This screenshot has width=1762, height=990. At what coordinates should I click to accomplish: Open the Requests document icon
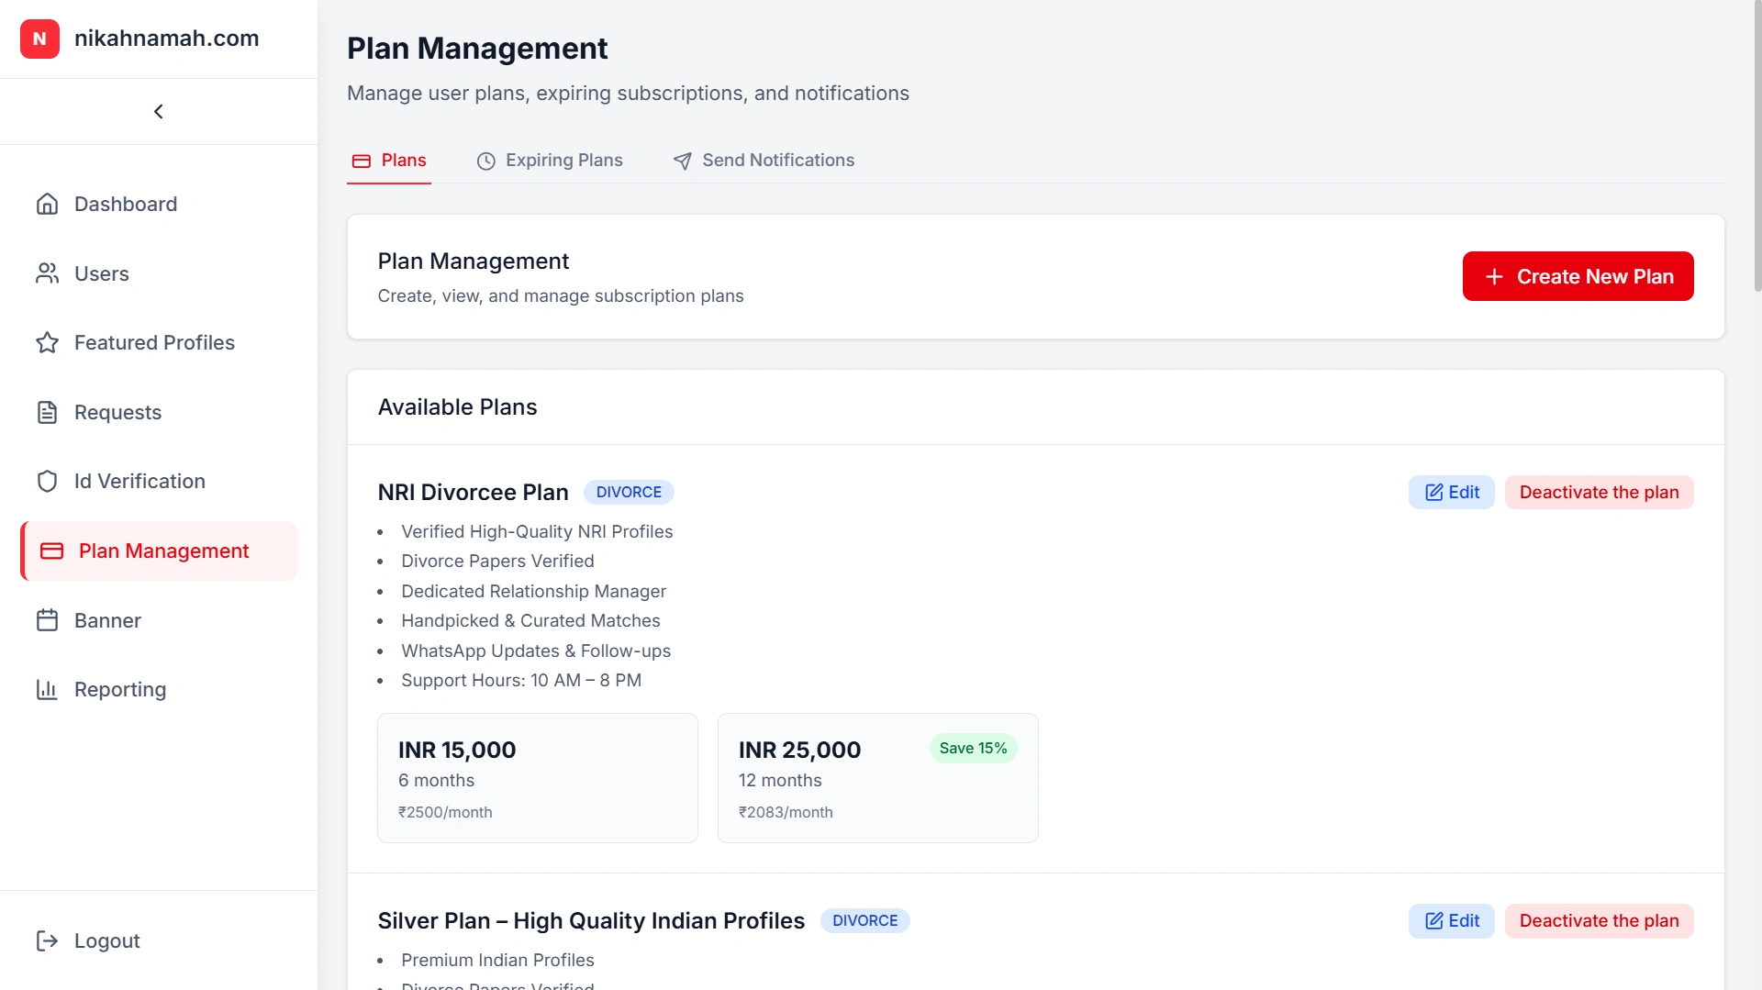click(47, 412)
